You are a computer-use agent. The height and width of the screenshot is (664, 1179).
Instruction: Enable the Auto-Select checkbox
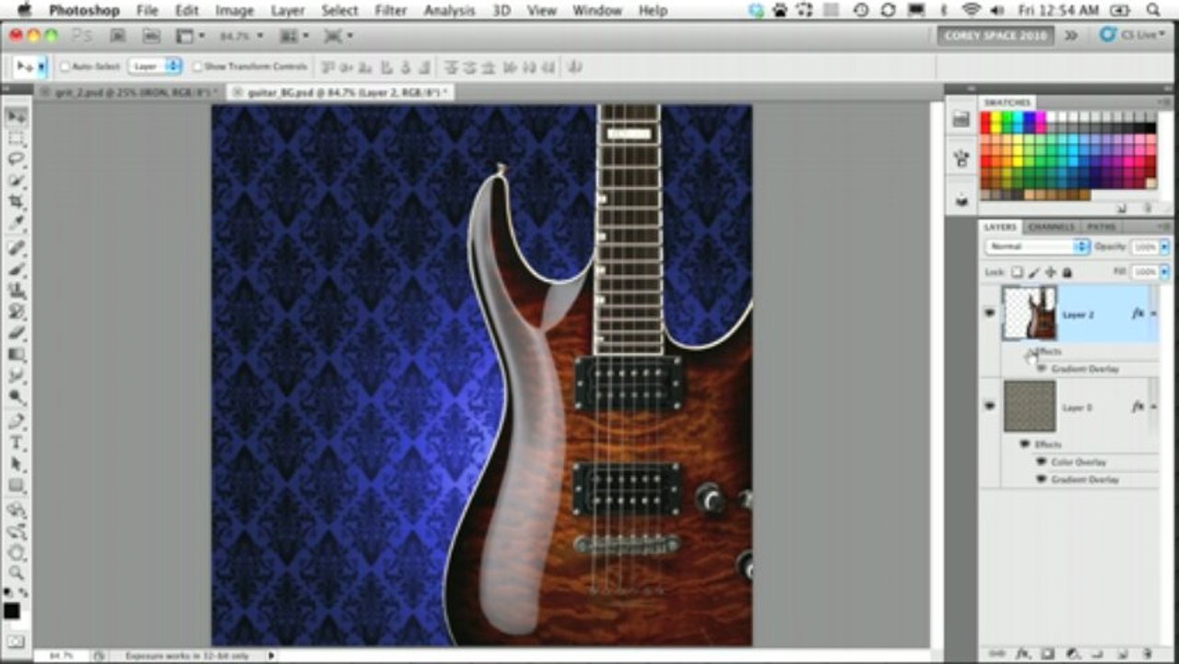[65, 66]
